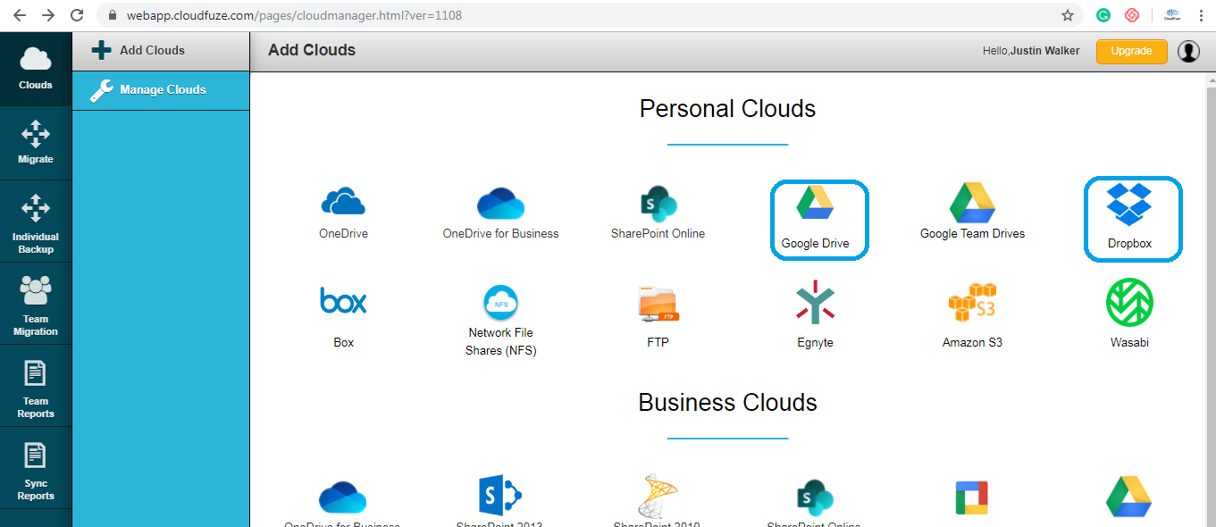Open Team Migration in the sidebar

tap(36, 304)
